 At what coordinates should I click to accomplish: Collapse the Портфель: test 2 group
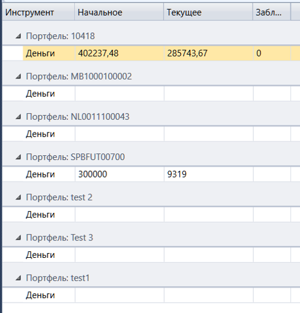[19, 197]
